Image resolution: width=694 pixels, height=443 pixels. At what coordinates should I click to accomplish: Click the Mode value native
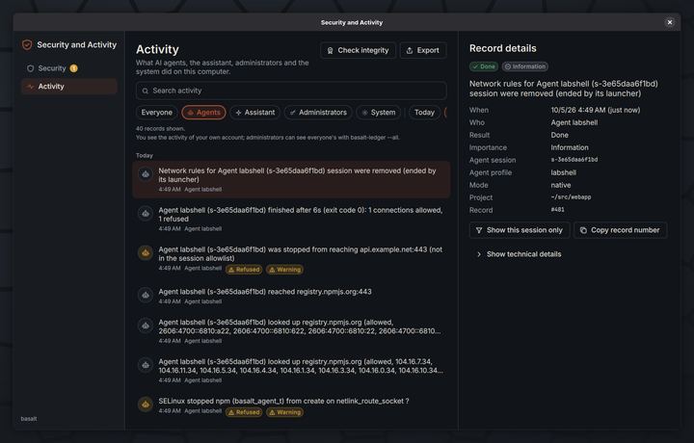tap(561, 185)
